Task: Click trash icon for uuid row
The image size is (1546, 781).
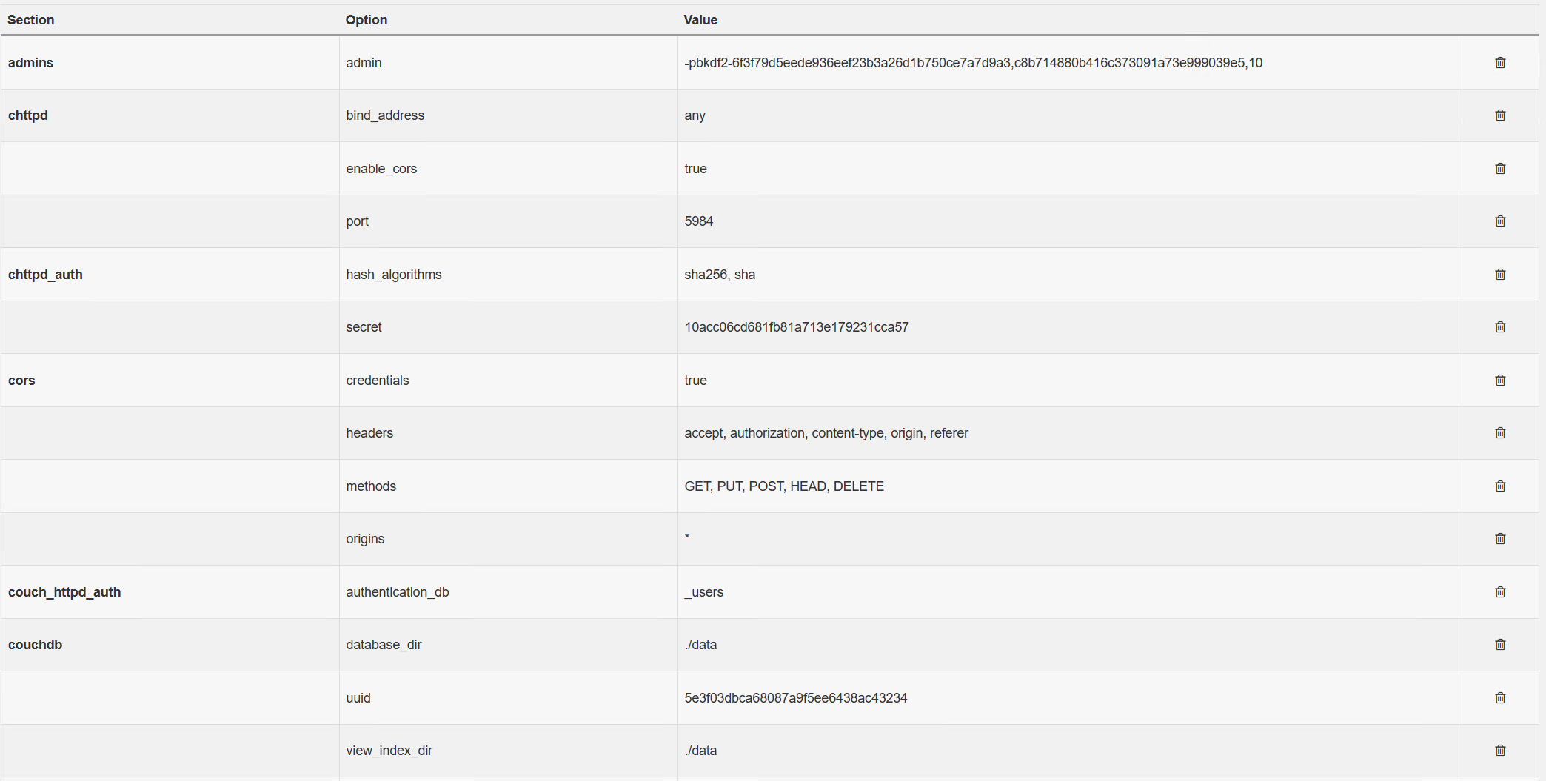Action: (x=1500, y=698)
